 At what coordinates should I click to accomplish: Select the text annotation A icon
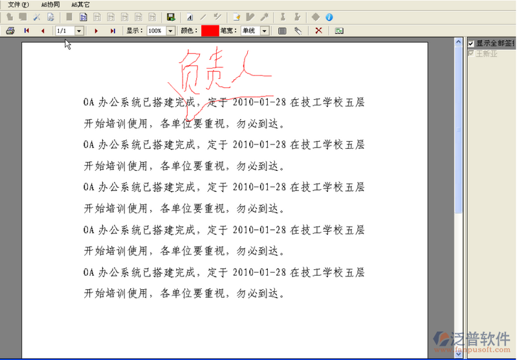[190, 17]
